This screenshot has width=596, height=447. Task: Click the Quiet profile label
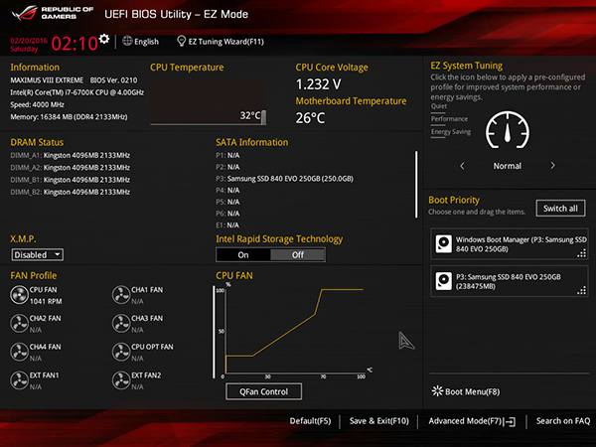439,106
